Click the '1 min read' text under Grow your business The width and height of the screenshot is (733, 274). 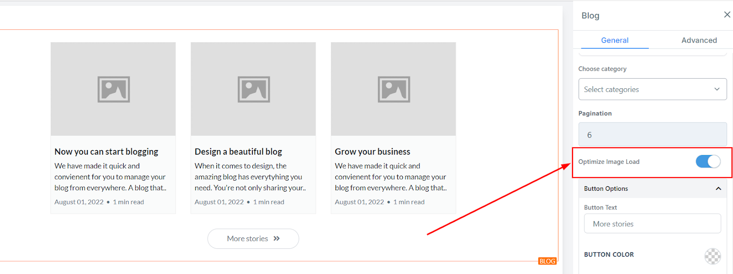pos(409,202)
